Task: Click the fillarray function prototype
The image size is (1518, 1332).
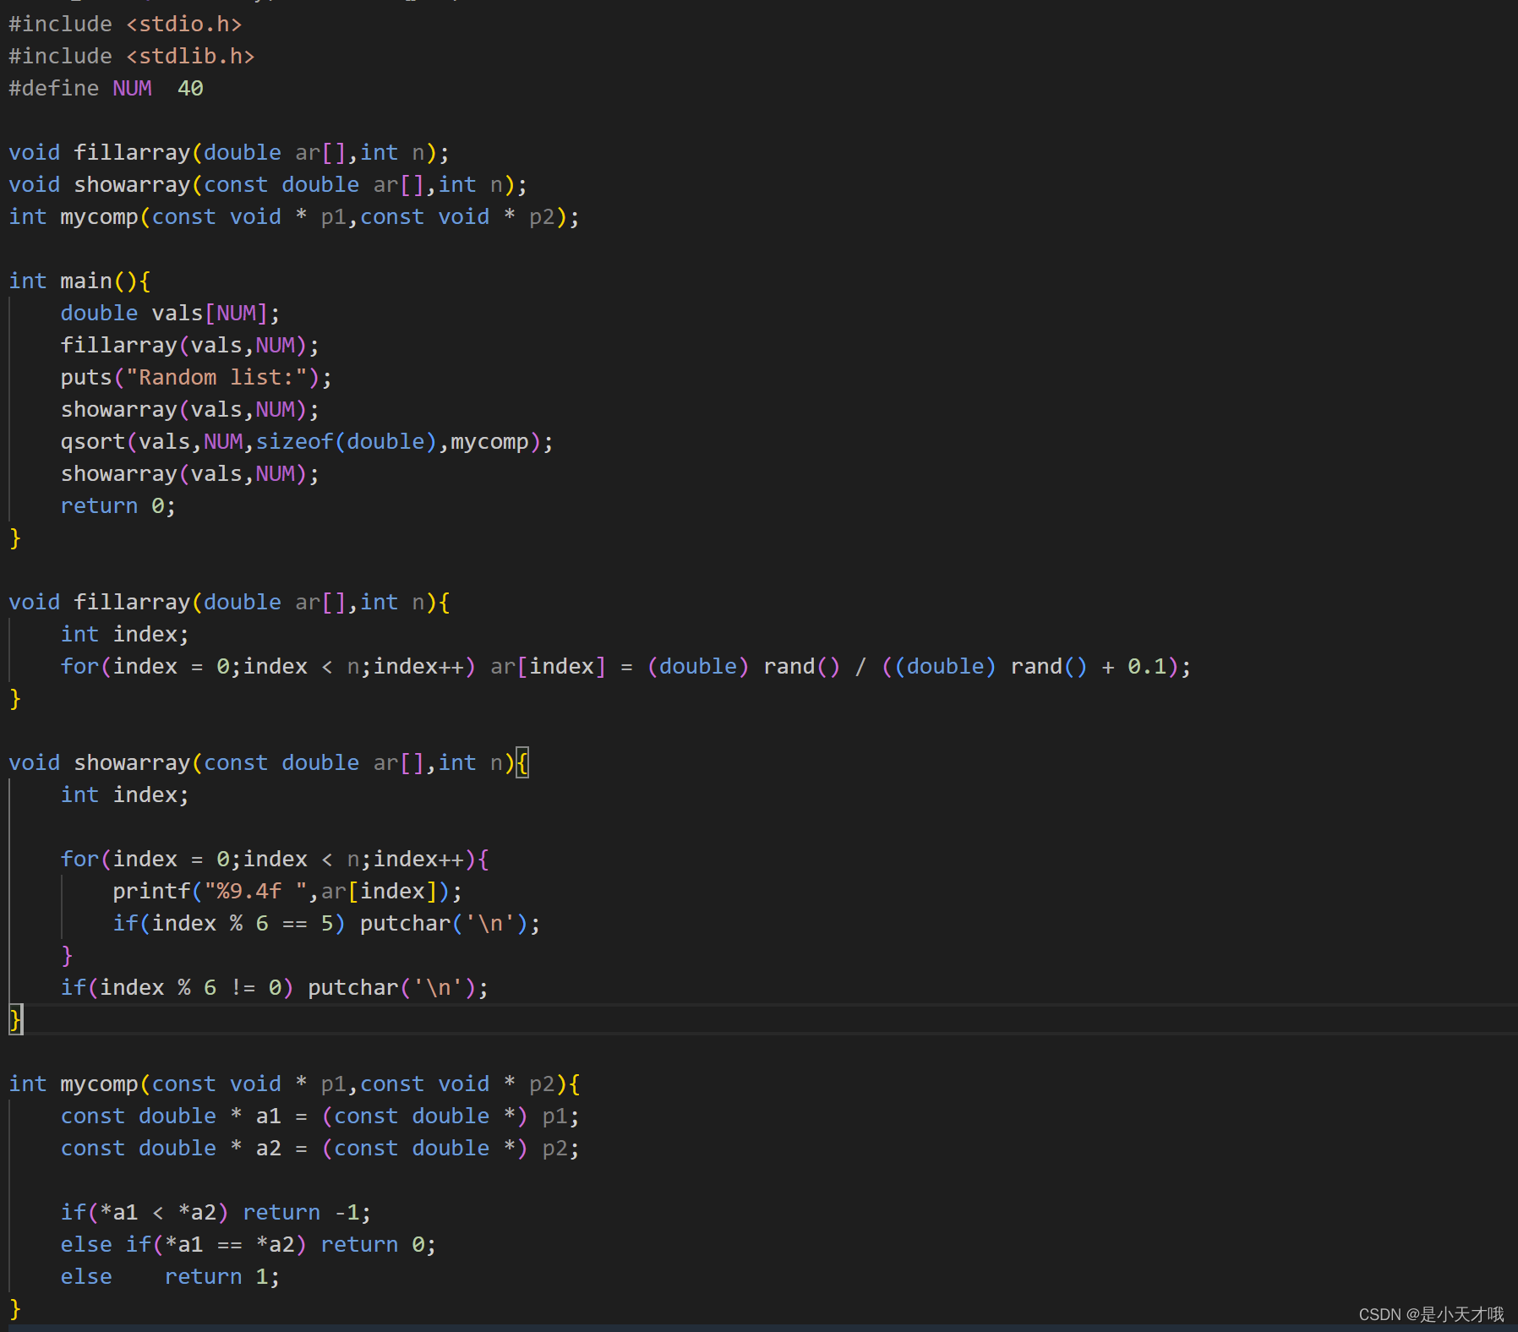Action: coord(228,152)
